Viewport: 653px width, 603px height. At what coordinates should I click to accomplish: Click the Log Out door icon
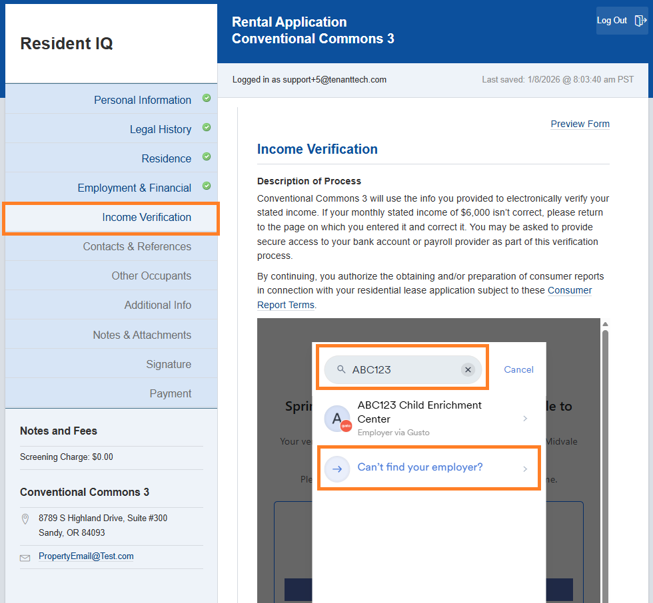point(640,21)
